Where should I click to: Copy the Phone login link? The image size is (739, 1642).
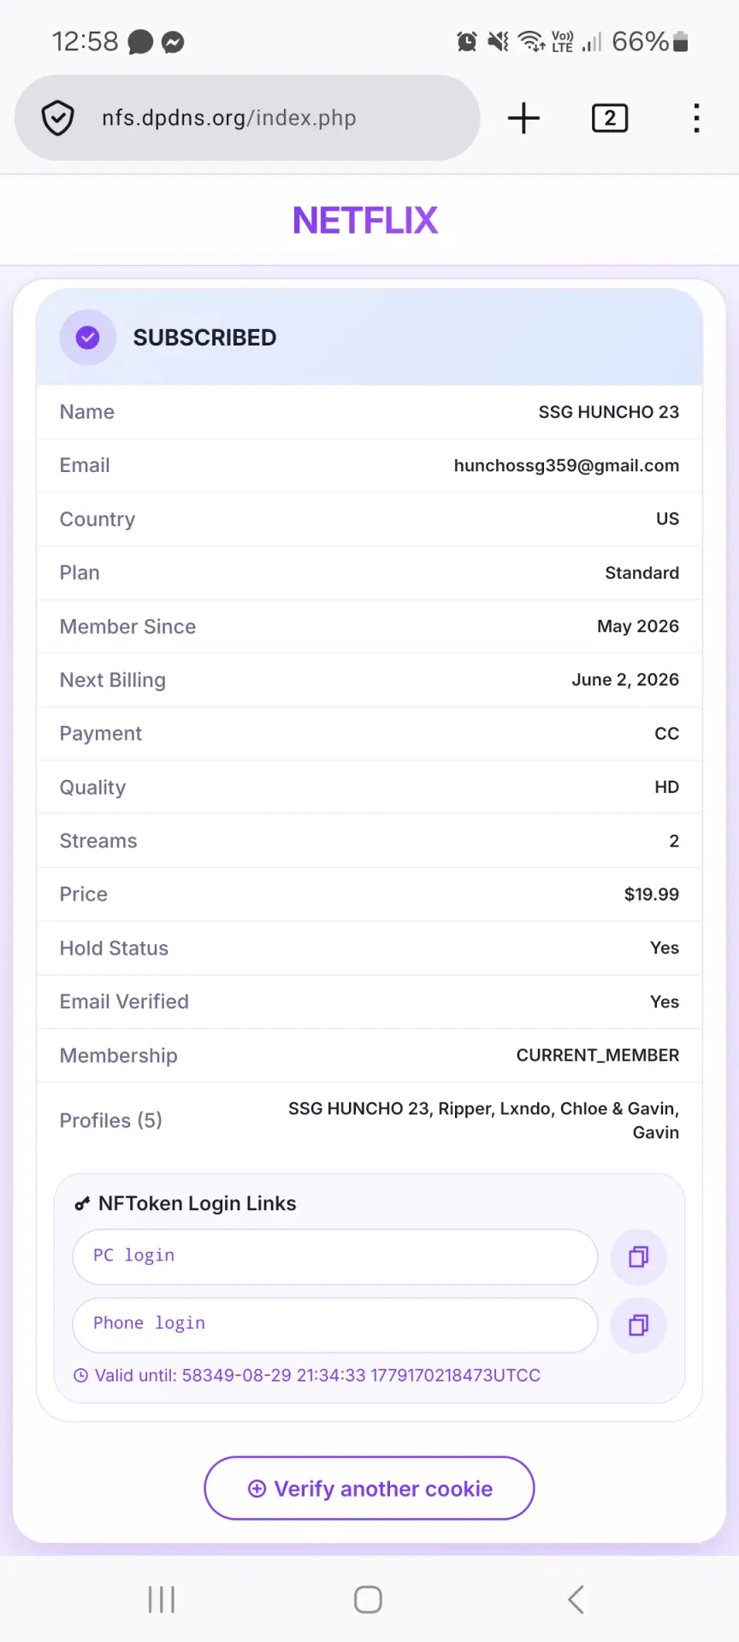click(639, 1326)
